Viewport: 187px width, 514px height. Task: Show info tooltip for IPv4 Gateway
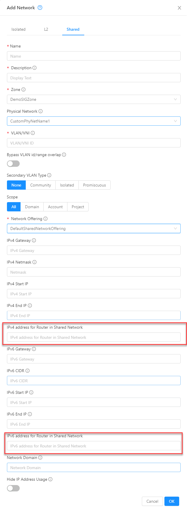(x=34, y=240)
